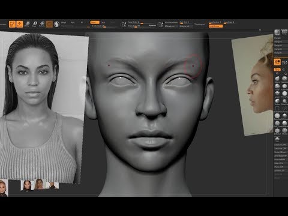Select the bottom-left corner face thumbnail
Screen dimensions: 288x216
pyautogui.click(x=4, y=188)
